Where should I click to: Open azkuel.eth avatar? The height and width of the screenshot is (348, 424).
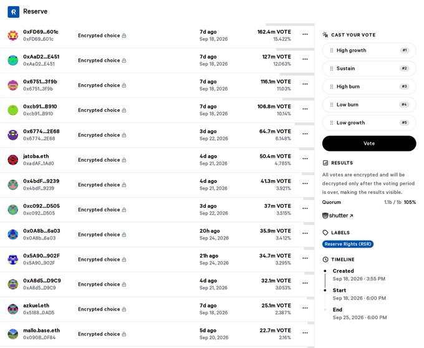12,309
